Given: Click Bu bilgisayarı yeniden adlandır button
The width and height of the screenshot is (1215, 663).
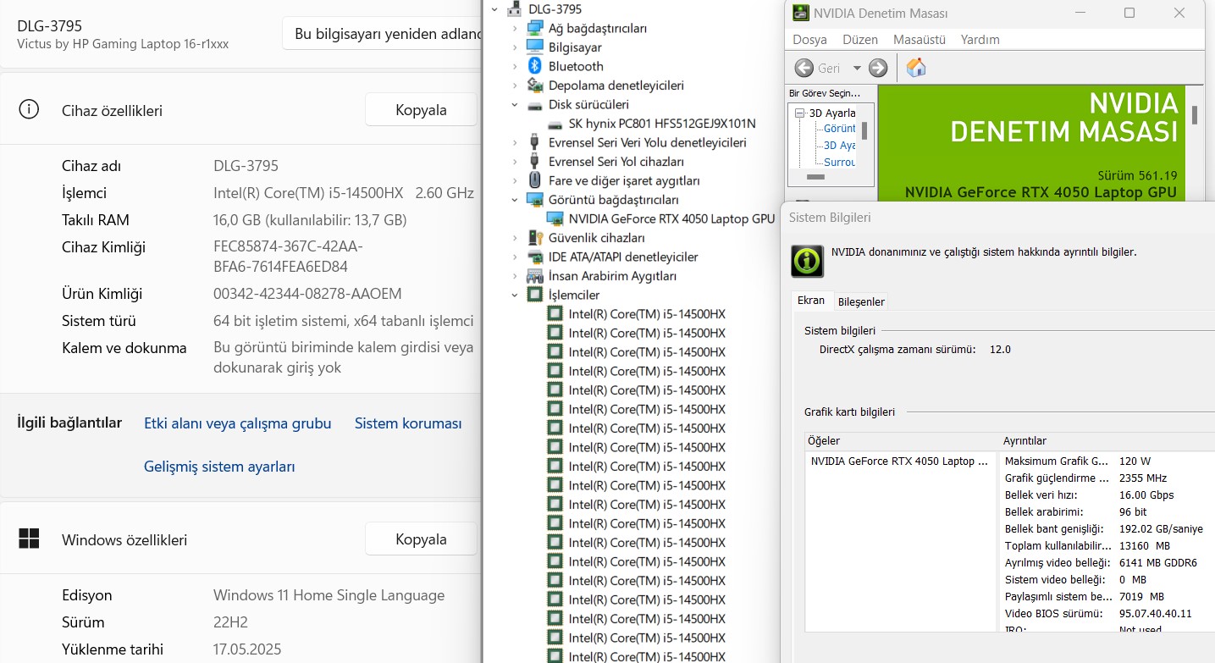Looking at the screenshot, I should click(382, 34).
